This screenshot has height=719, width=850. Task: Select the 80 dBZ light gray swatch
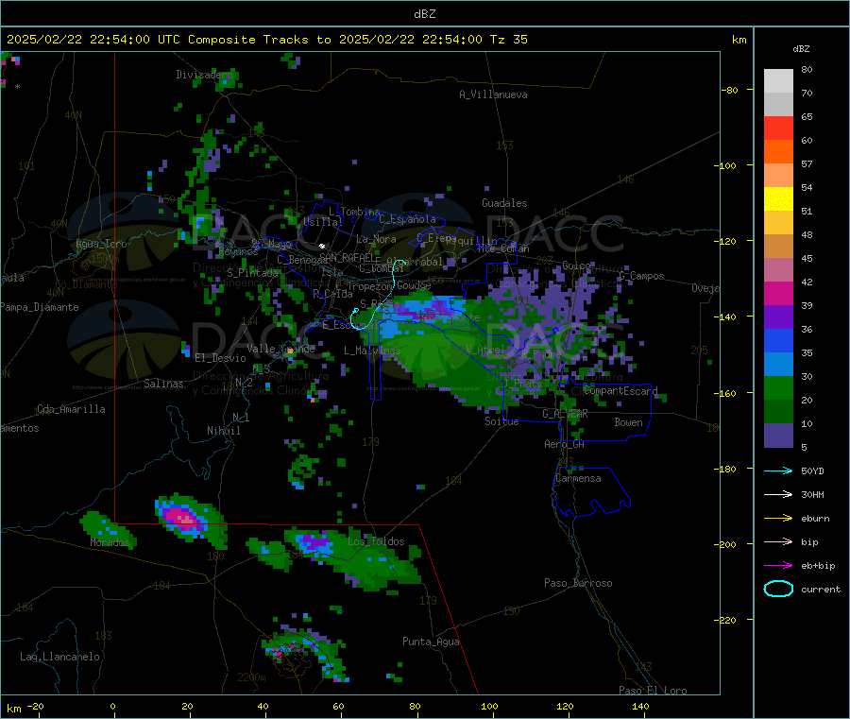778,81
